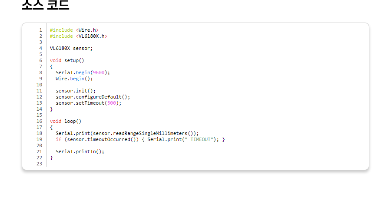The height and width of the screenshot is (214, 391).
Task: Place cursor on void setup() line
Action: tap(67, 60)
